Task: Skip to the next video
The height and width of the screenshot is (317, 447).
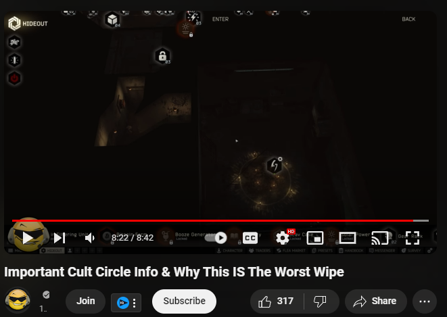Action: tap(60, 238)
